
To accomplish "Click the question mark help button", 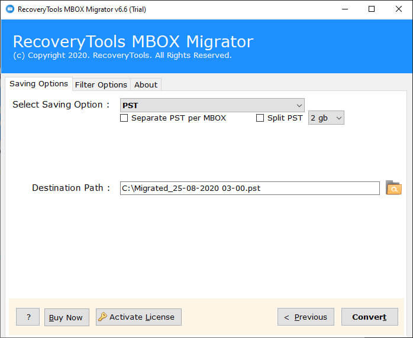I will 28,317.
